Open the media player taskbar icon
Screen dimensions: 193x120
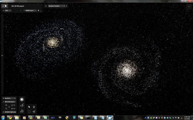coord(24,118)
